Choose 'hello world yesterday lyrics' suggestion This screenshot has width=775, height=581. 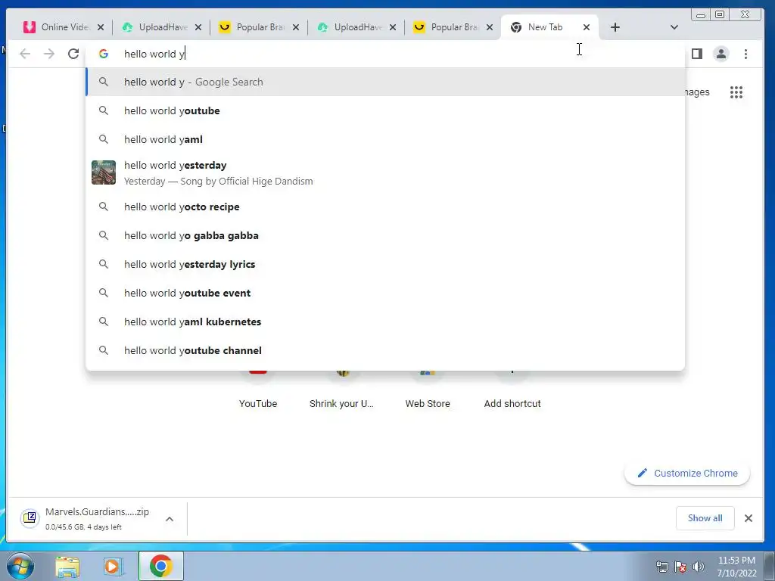pos(385,264)
